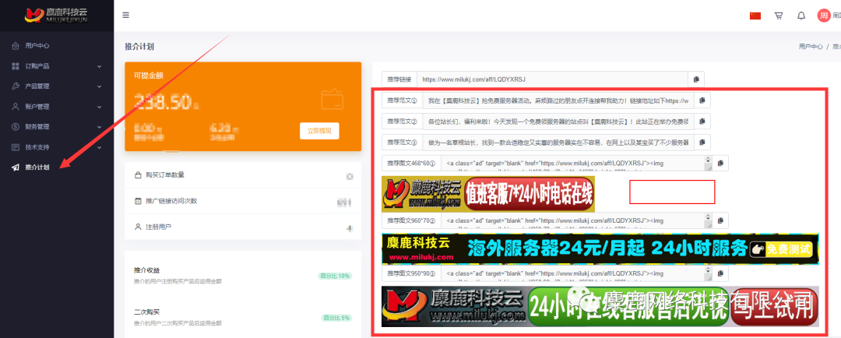The width and height of the screenshot is (841, 338).
Task: Click the 立即提现 button
Action: (319, 131)
